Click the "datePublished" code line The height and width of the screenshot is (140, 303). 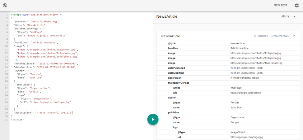coord(46,63)
